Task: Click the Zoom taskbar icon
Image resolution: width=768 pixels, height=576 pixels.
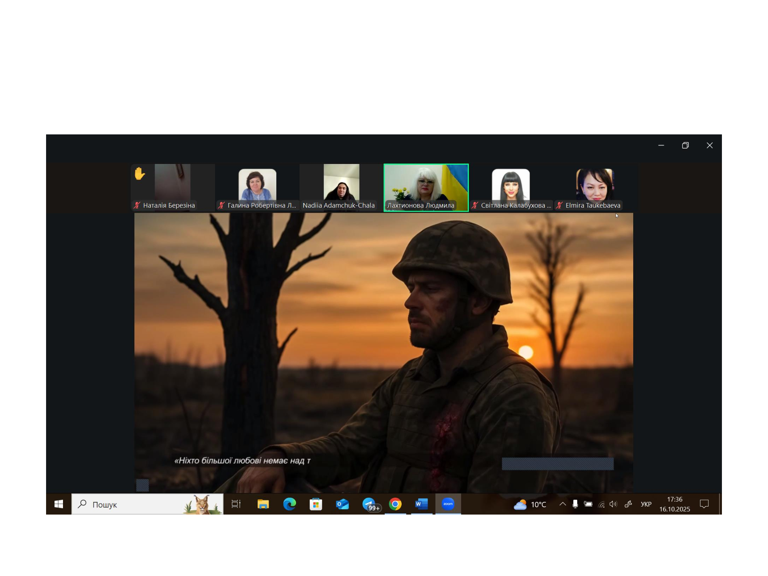Action: pos(448,504)
